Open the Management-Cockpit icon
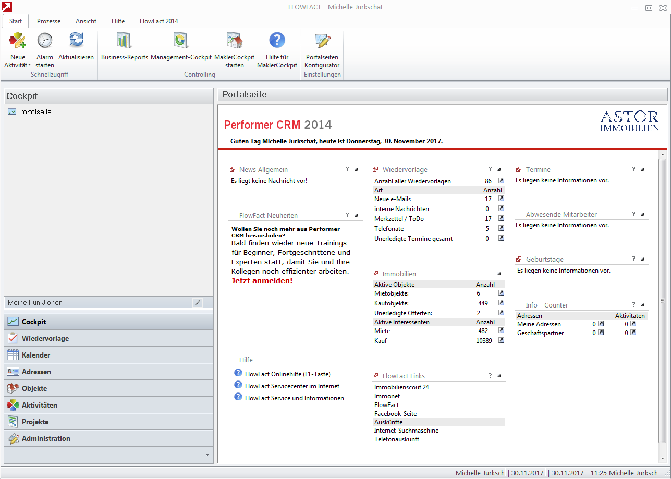Image resolution: width=671 pixels, height=479 pixels. tap(181, 41)
